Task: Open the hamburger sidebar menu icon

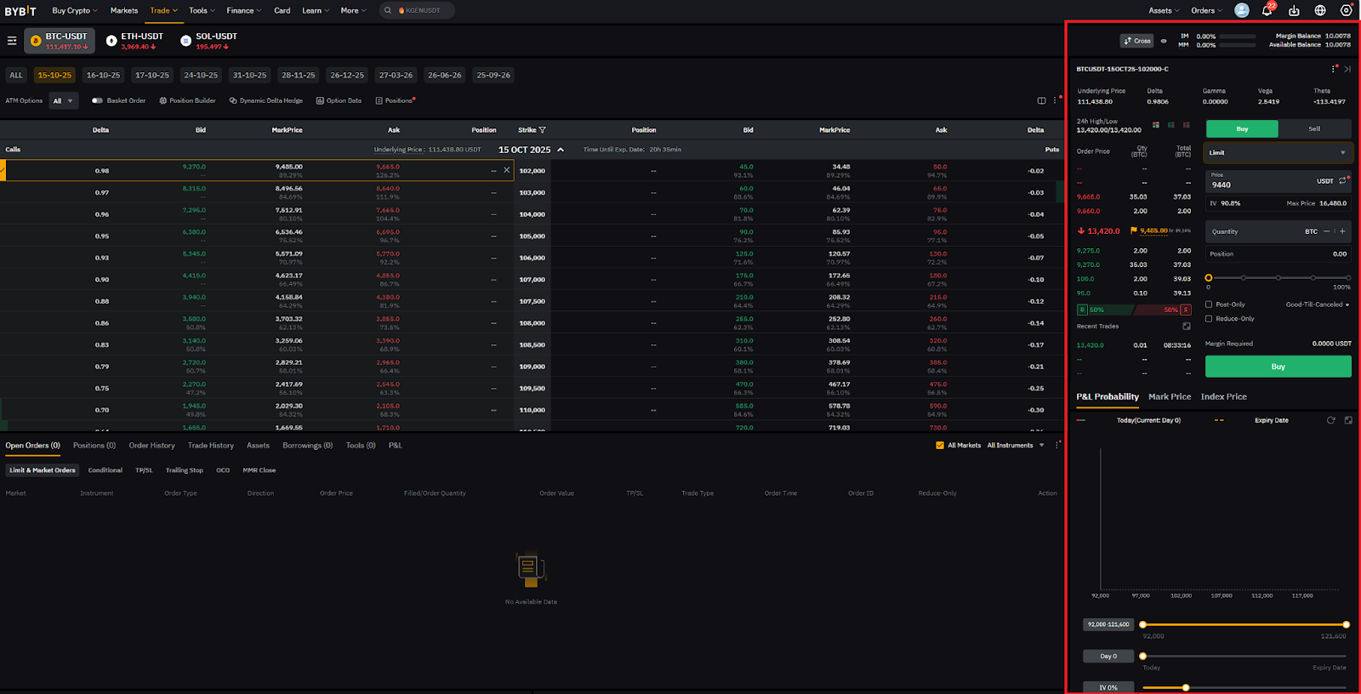Action: pyautogui.click(x=12, y=41)
